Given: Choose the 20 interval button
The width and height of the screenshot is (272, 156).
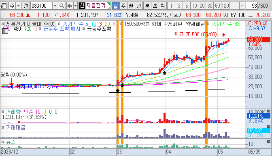Looking at the screenshot, I should 202,6.
